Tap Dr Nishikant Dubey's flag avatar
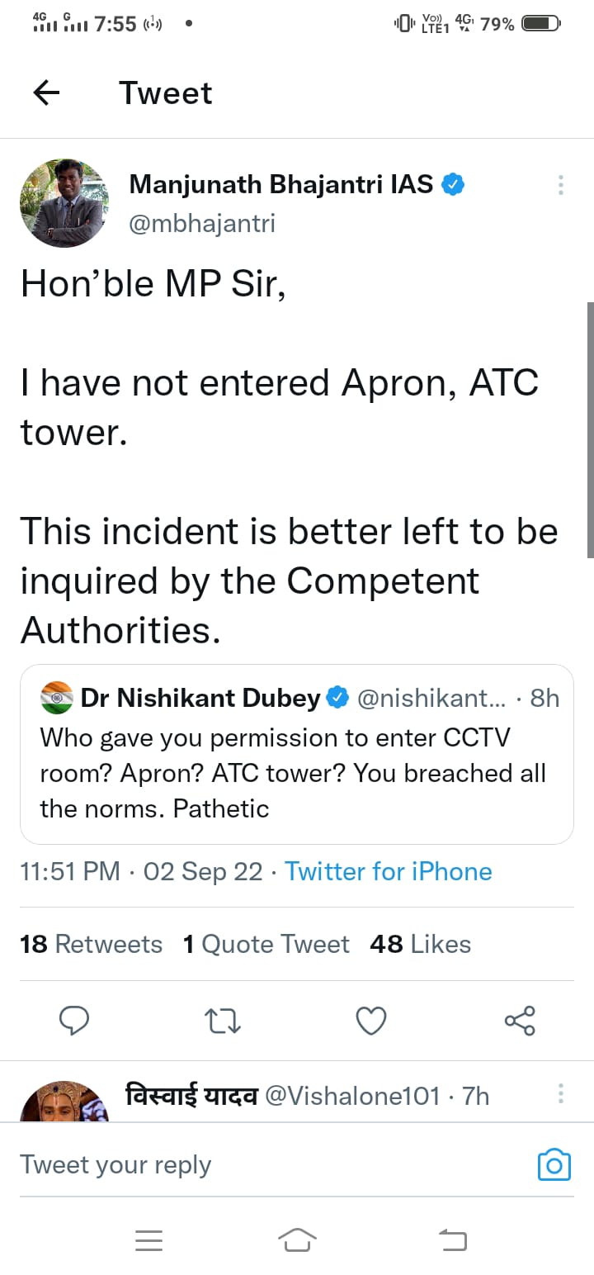This screenshot has width=594, height=1275. pyautogui.click(x=57, y=699)
